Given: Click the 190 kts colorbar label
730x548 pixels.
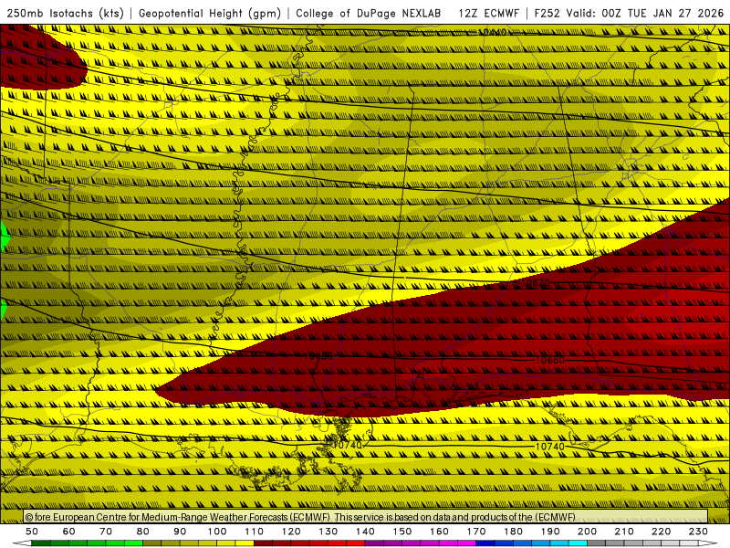Looking at the screenshot, I should coord(550,532).
